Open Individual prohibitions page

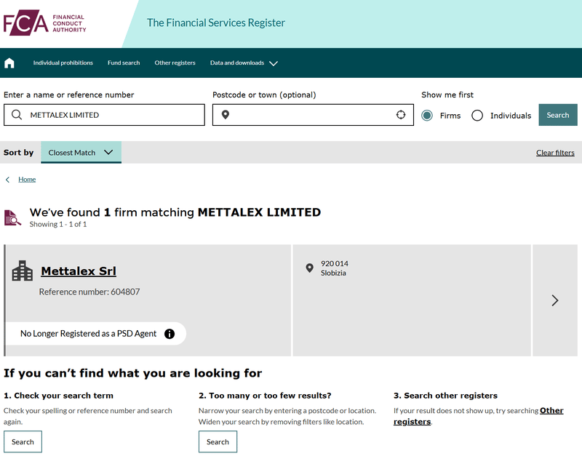tap(63, 63)
